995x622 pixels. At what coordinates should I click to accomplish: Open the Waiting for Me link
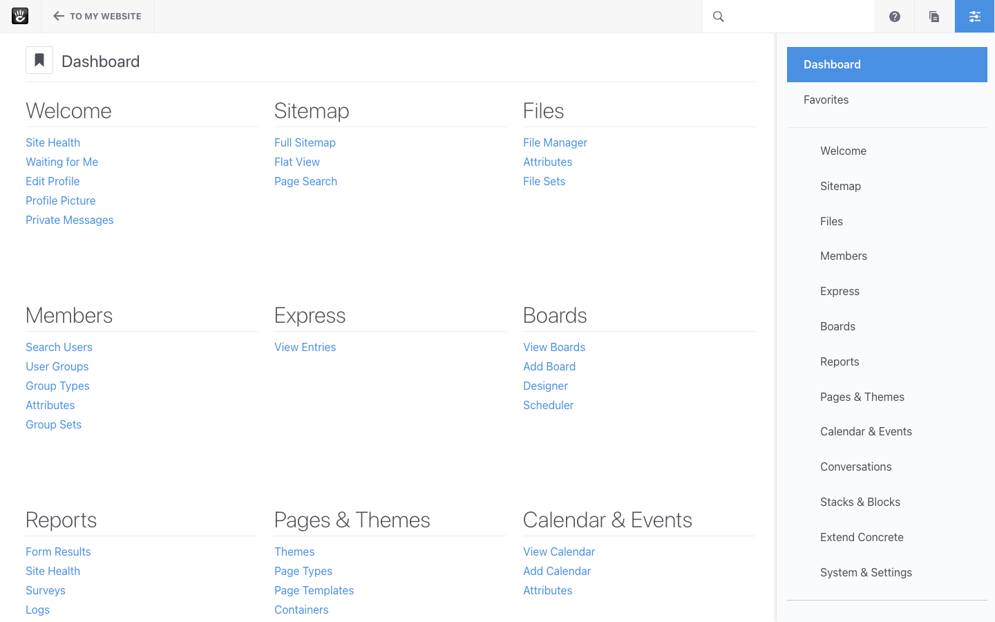click(61, 162)
